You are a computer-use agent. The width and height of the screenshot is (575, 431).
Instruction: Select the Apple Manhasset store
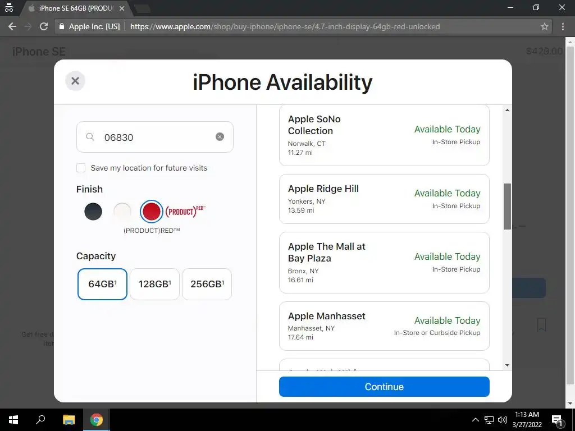(x=384, y=326)
